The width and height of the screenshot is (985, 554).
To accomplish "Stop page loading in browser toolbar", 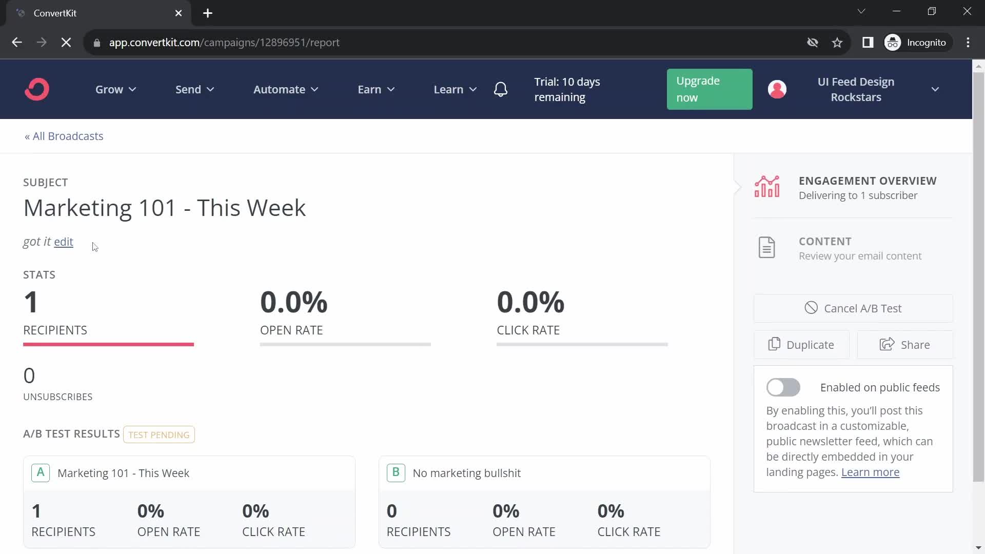I will tap(66, 43).
